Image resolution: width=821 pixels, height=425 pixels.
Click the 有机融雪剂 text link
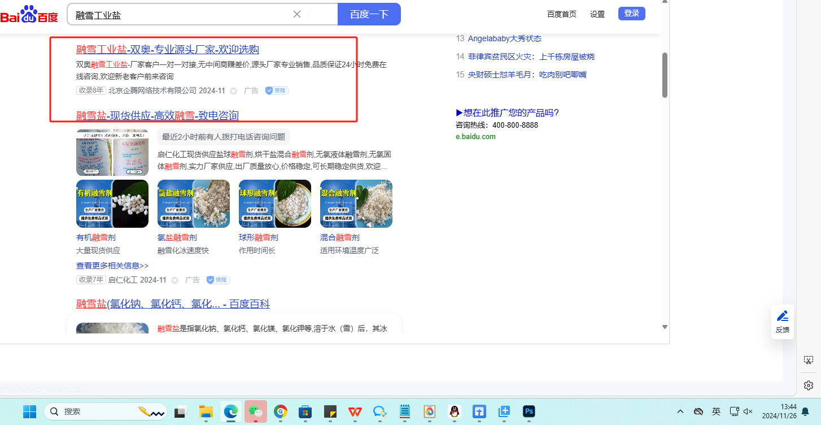pyautogui.click(x=96, y=237)
